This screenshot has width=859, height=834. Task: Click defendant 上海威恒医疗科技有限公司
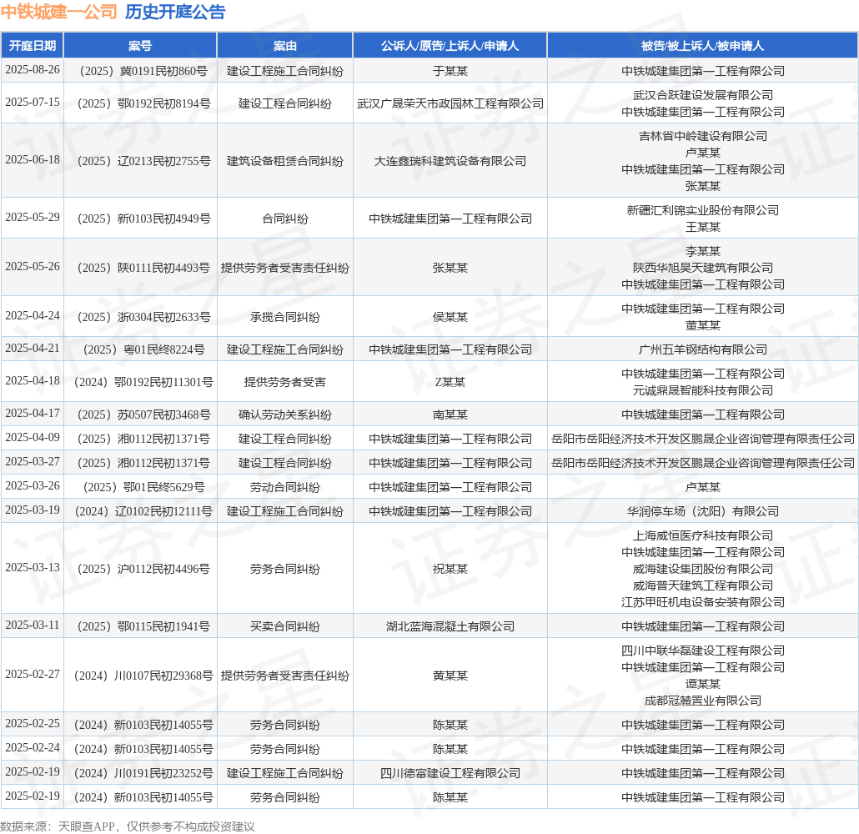[x=702, y=535]
